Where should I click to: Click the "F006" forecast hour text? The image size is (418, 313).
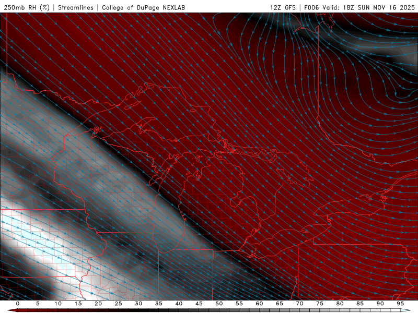[311, 7]
